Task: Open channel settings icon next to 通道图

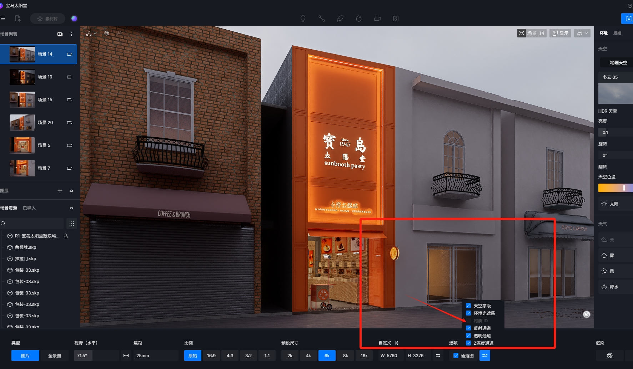Action: [x=485, y=355]
